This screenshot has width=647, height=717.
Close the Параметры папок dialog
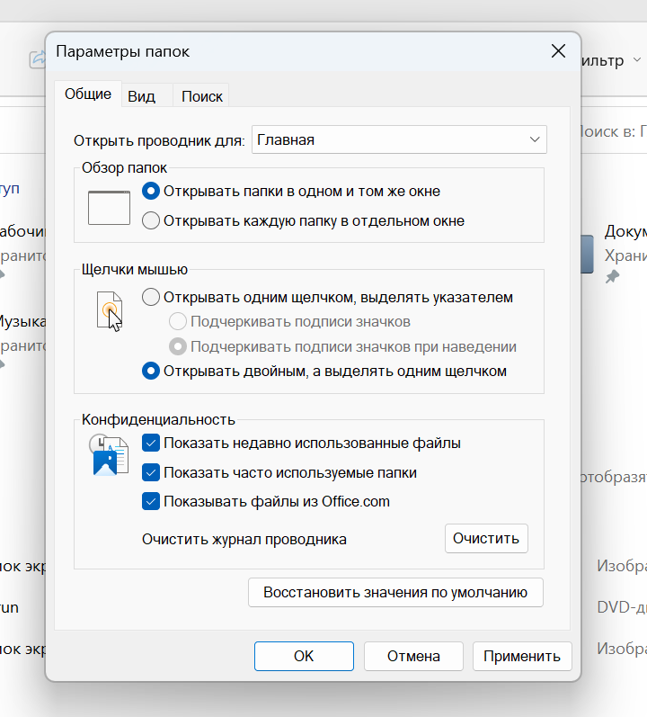[x=558, y=51]
